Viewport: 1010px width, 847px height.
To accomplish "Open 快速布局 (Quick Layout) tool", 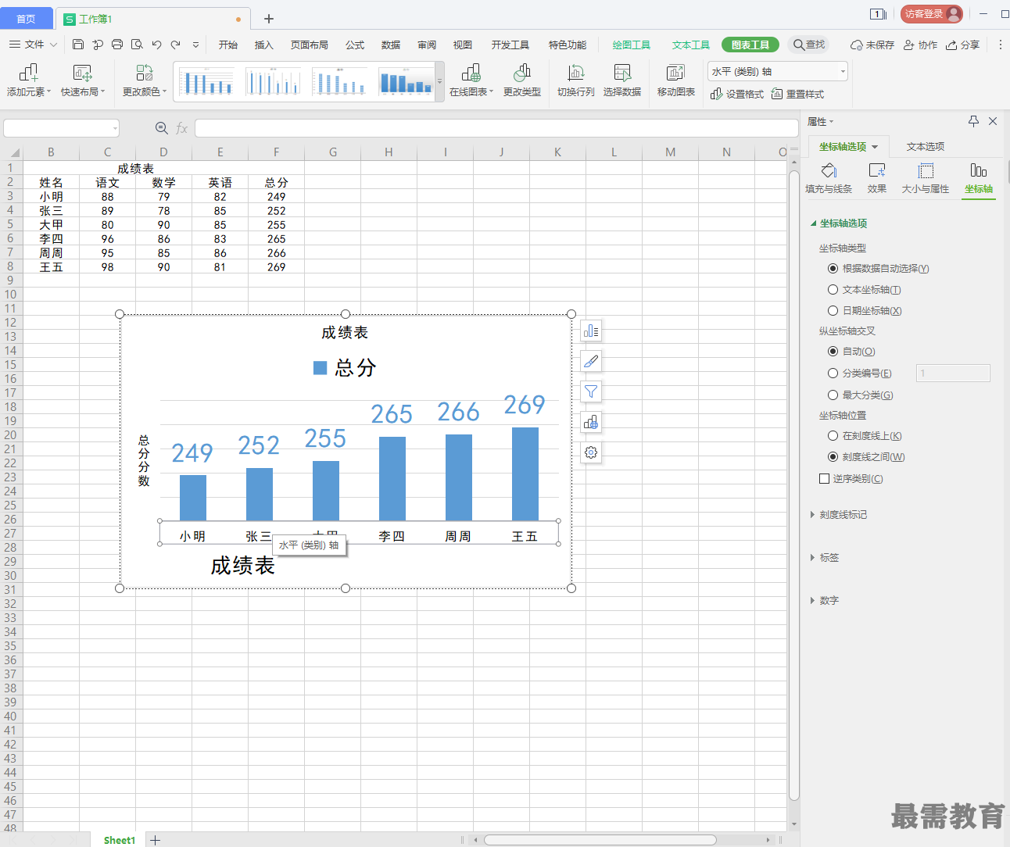I will click(x=83, y=80).
